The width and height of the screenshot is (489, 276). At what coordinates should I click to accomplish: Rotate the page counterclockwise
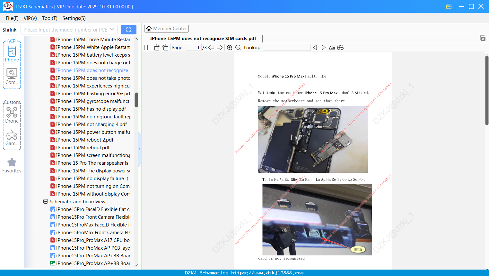pyautogui.click(x=157, y=48)
